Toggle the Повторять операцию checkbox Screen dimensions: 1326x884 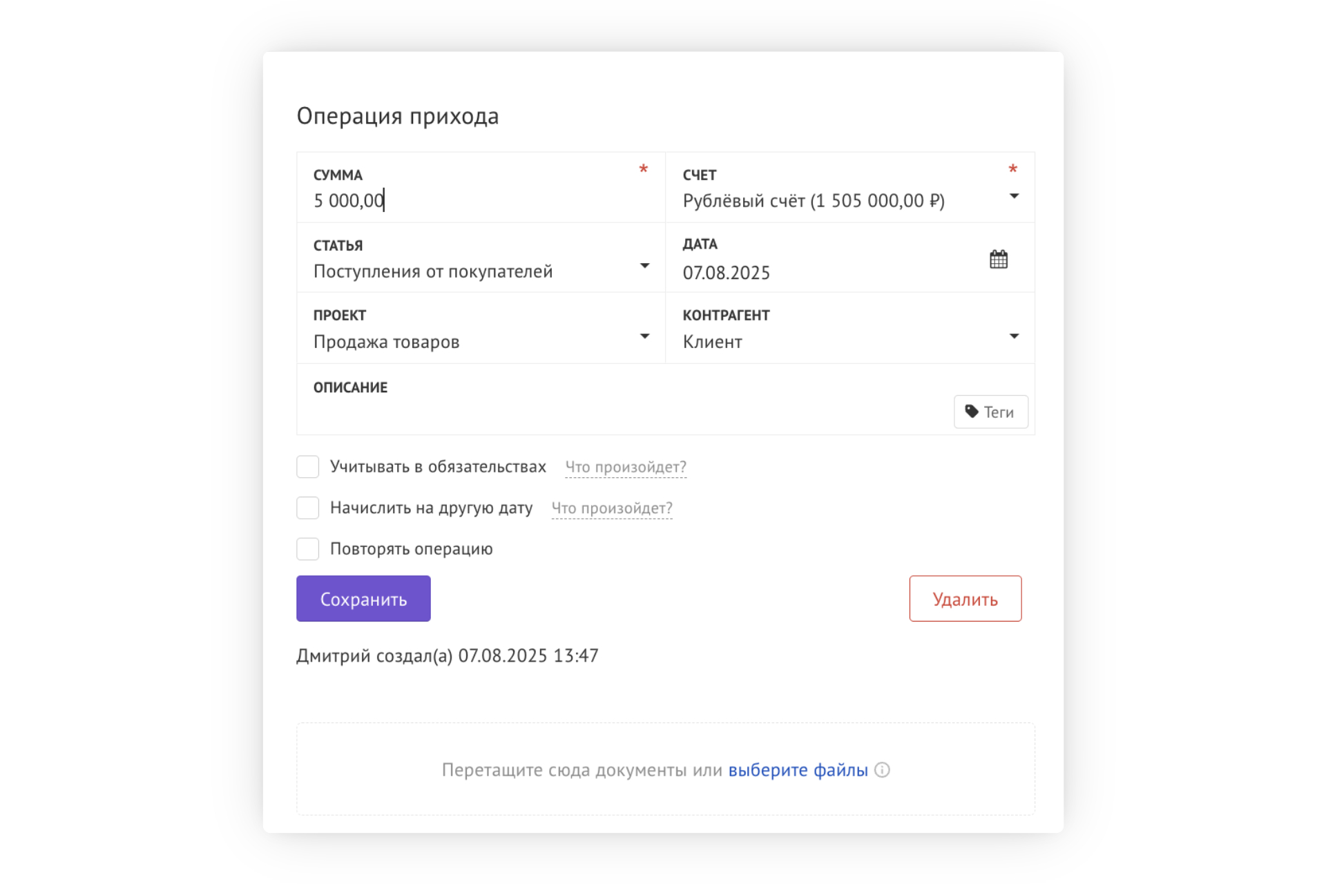tap(307, 549)
